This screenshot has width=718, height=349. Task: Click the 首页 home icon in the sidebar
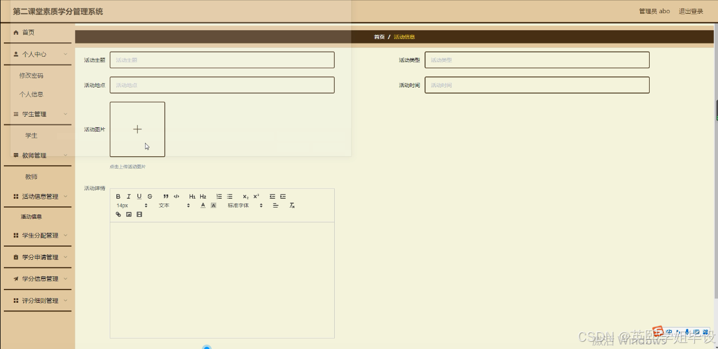16,32
